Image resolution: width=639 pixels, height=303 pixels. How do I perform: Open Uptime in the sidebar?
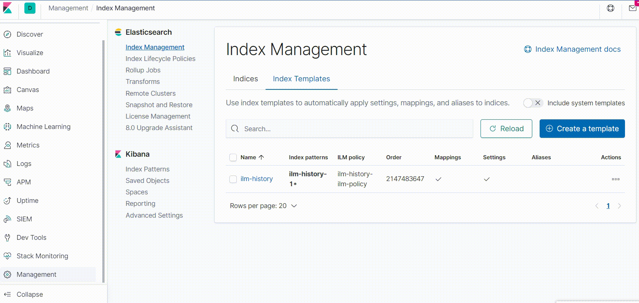(27, 201)
